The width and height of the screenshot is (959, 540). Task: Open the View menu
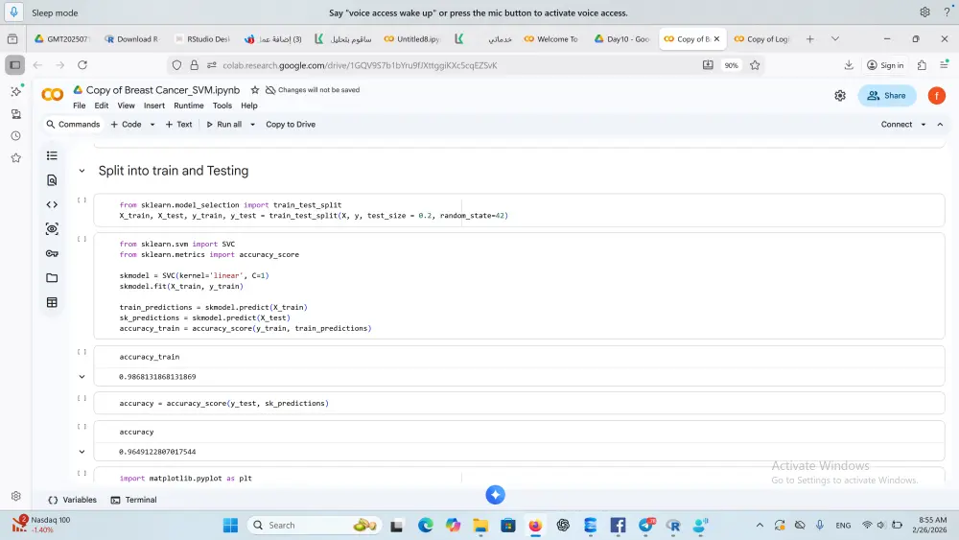pos(126,106)
